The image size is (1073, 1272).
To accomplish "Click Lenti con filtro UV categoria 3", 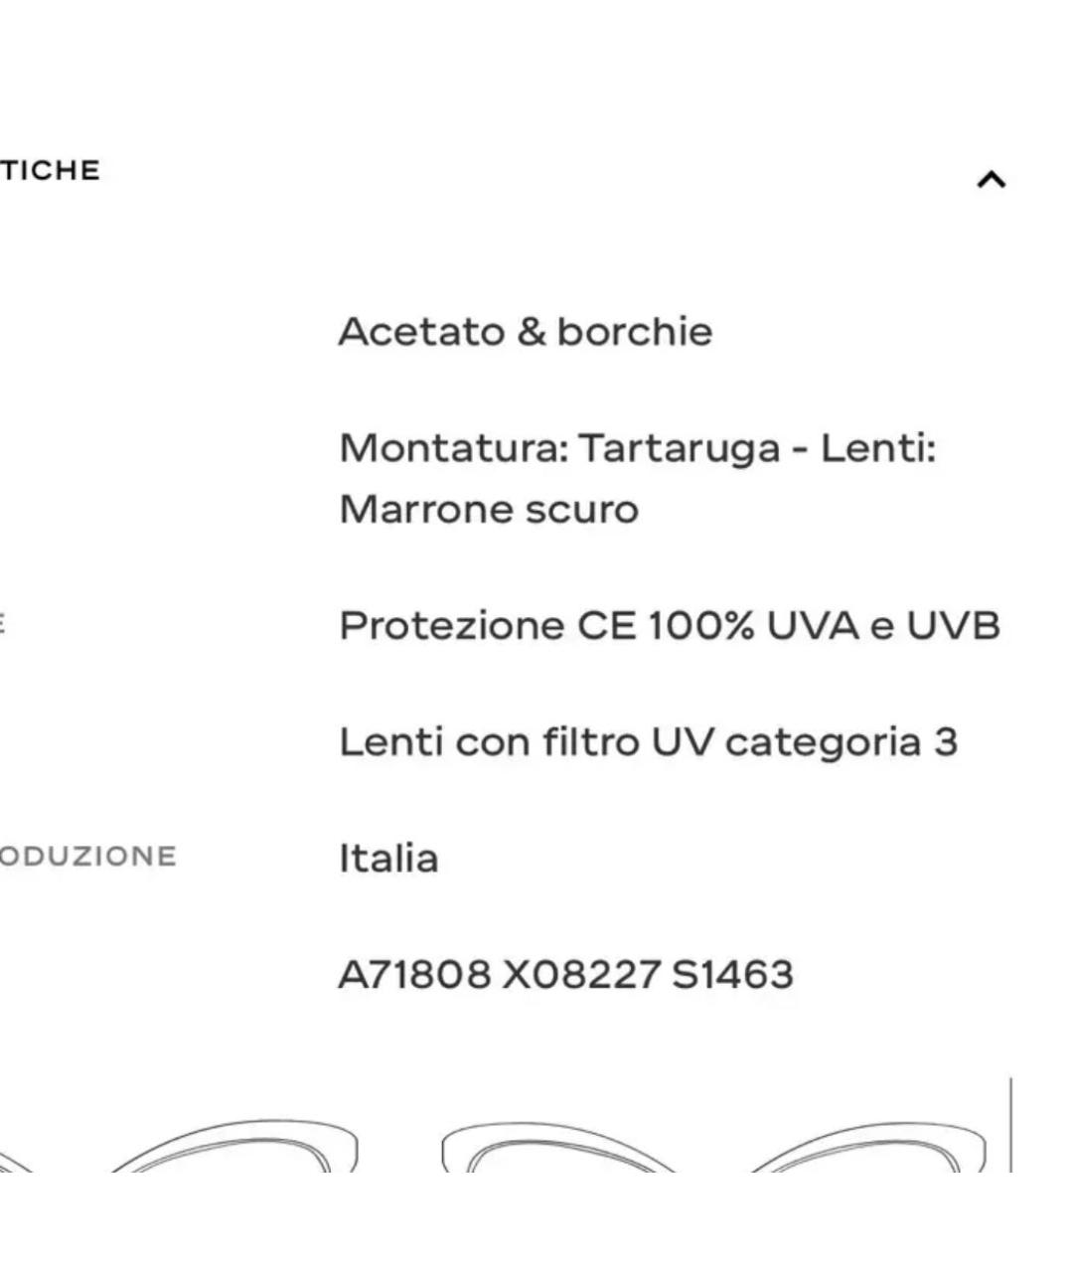I will click(x=649, y=742).
